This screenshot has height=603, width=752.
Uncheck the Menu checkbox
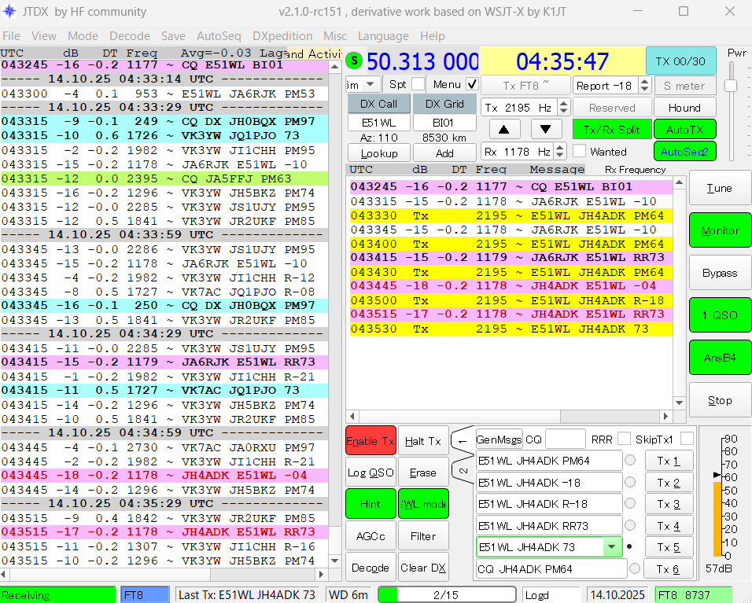coord(472,84)
